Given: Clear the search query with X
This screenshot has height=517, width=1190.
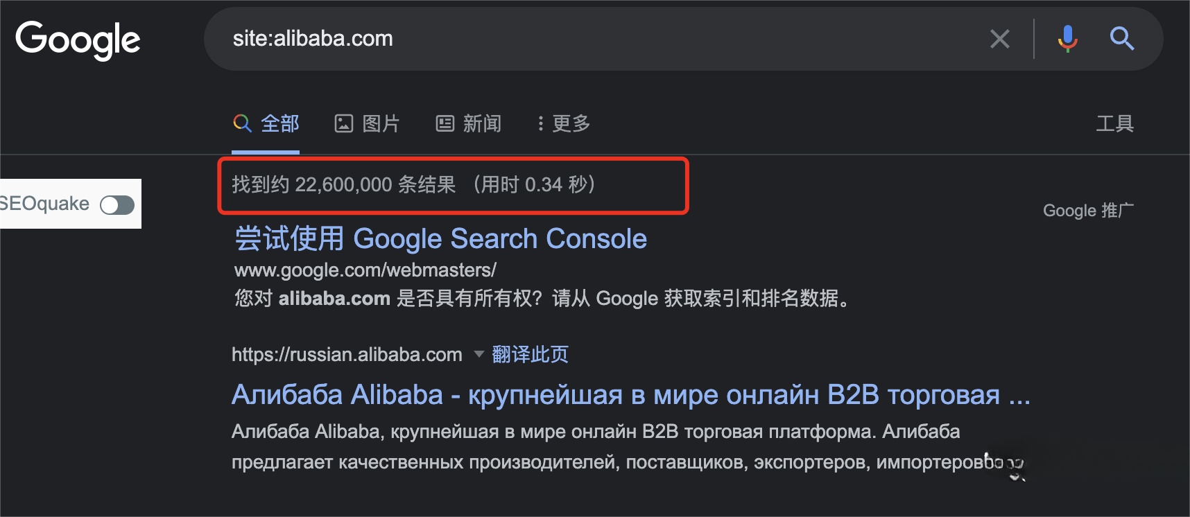Looking at the screenshot, I should click(x=999, y=39).
